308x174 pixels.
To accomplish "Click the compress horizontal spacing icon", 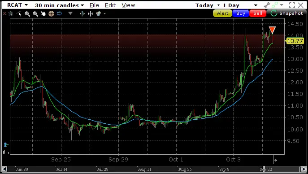I will coord(91,13).
